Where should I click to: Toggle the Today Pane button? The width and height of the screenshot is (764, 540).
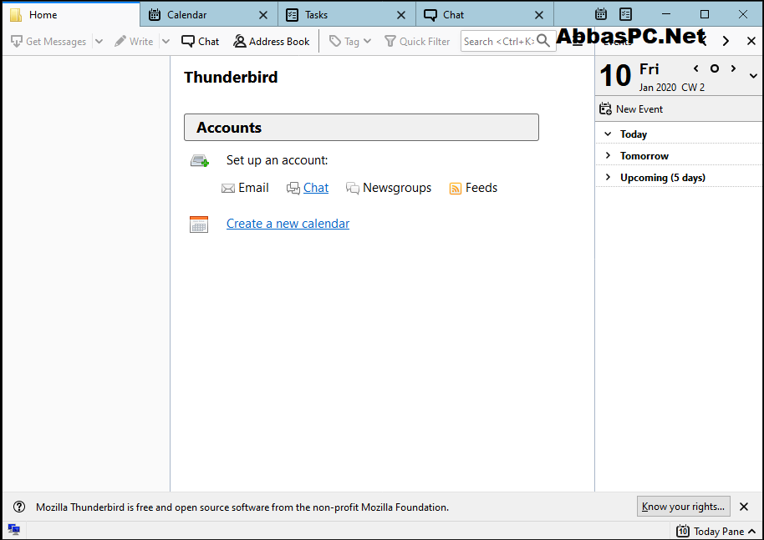click(x=716, y=531)
